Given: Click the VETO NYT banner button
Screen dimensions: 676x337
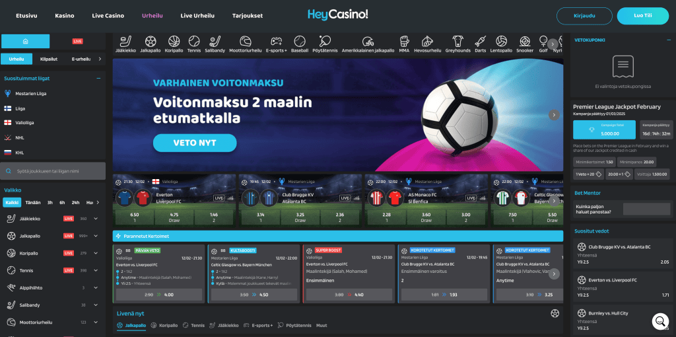Looking at the screenshot, I should click(195, 143).
